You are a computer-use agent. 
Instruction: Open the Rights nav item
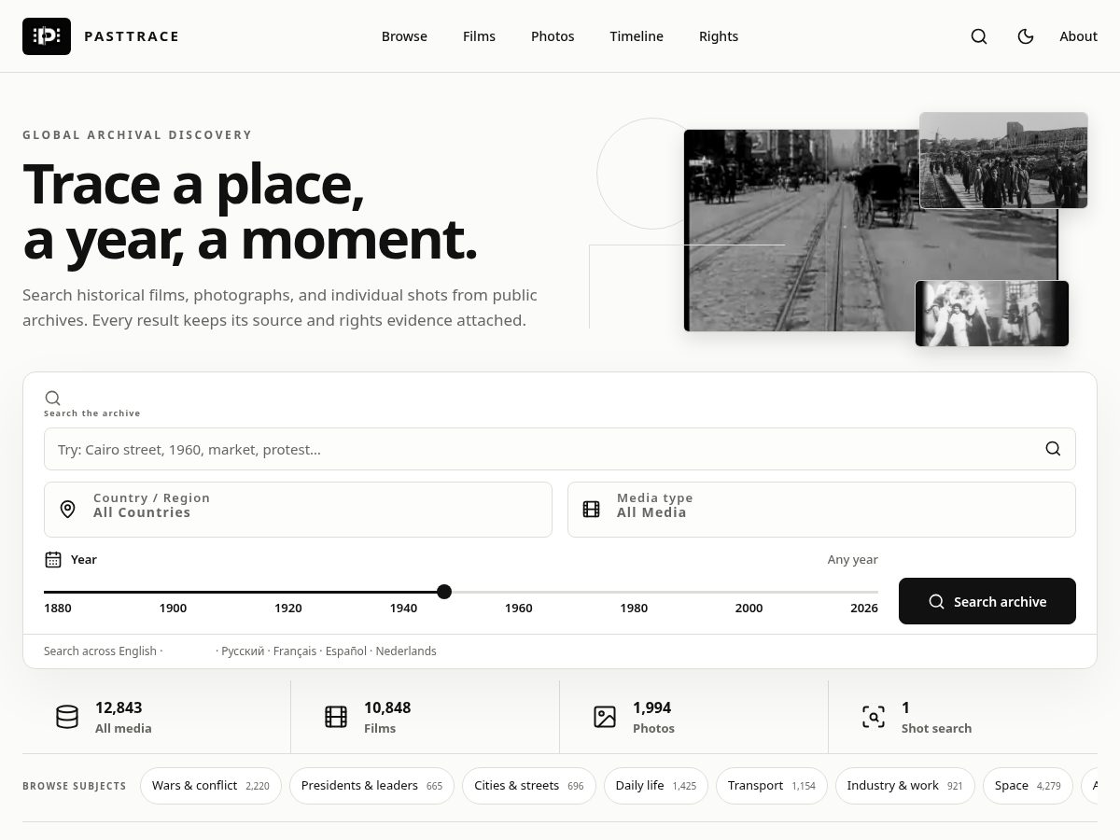719,36
